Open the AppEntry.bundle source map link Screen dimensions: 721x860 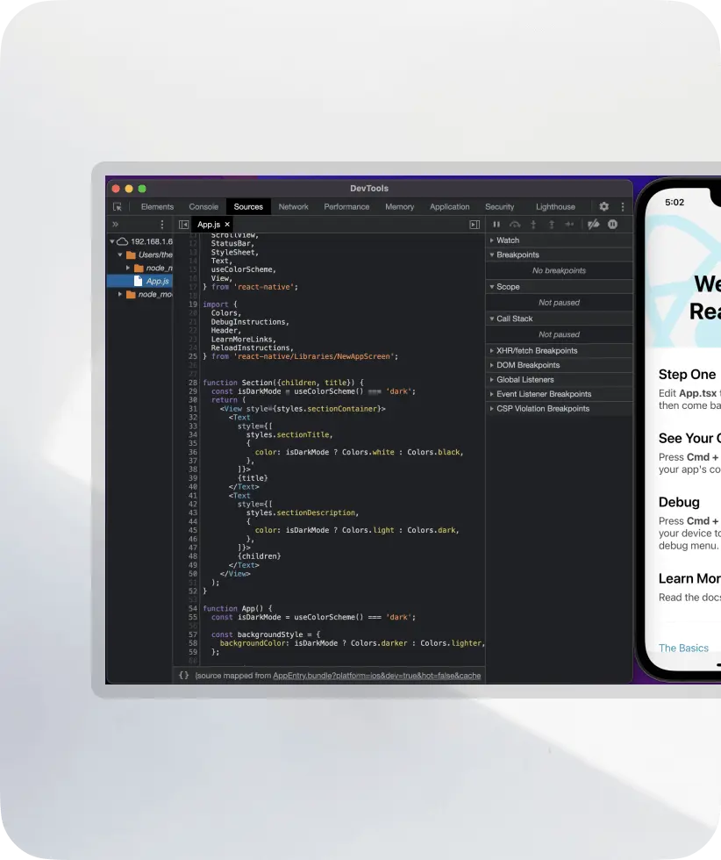[376, 676]
